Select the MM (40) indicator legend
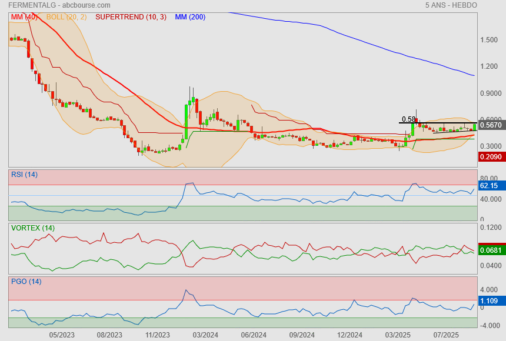 (x=24, y=17)
